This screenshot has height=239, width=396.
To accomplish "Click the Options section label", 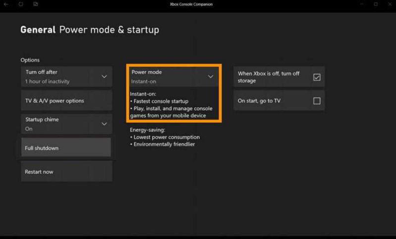I will (x=30, y=60).
